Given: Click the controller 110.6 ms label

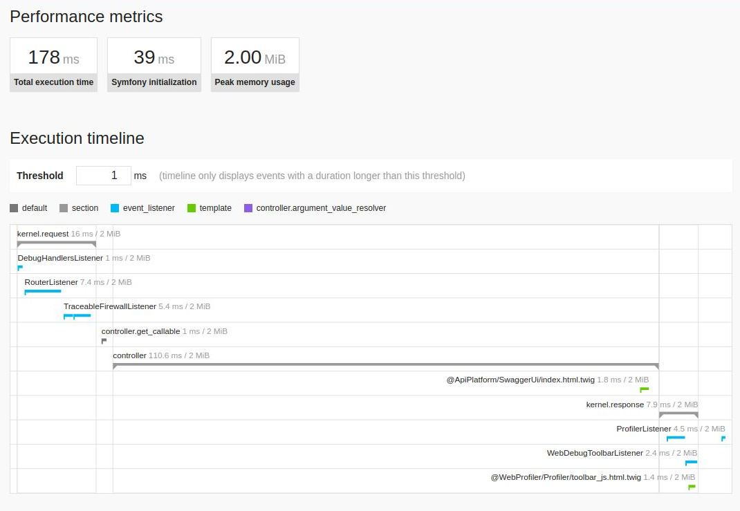Looking at the screenshot, I should 161,355.
